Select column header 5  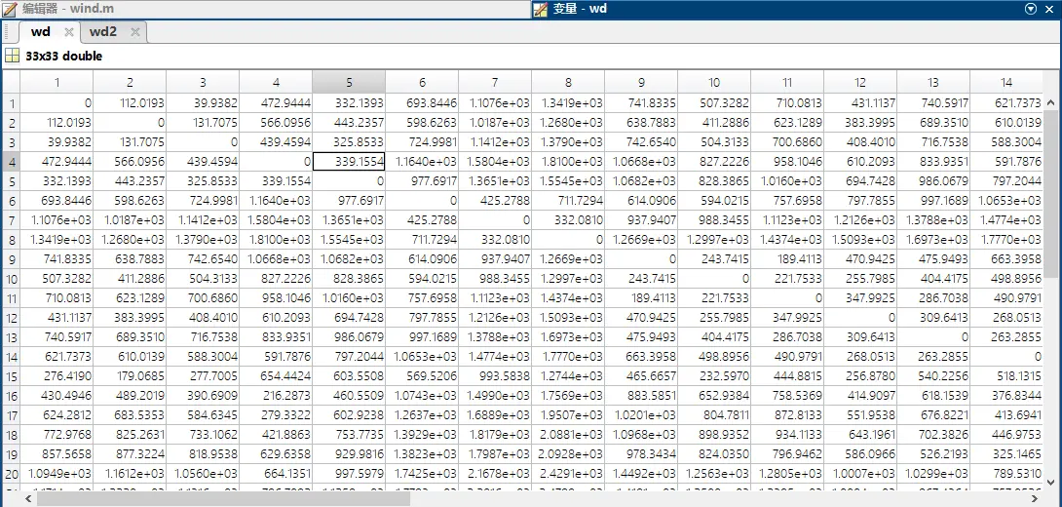tap(349, 82)
